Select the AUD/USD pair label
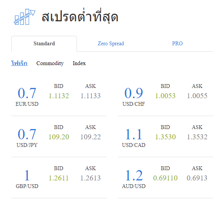Viewport: 224px width, 204px height. click(134, 186)
